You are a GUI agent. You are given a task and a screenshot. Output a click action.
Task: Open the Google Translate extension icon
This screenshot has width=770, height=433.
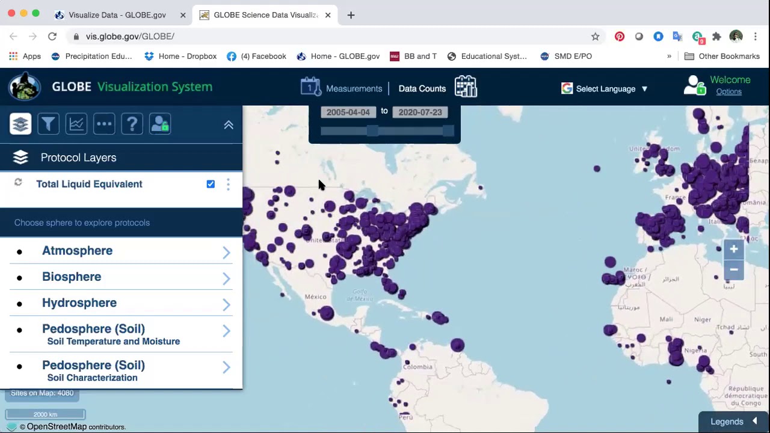pos(677,37)
